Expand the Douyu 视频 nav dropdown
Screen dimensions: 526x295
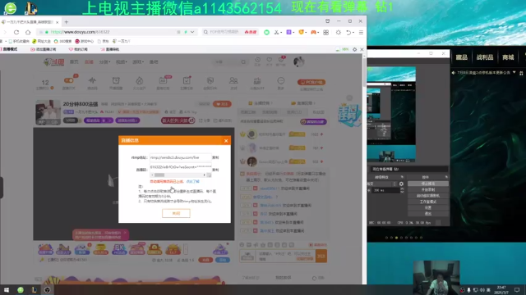[x=121, y=62]
